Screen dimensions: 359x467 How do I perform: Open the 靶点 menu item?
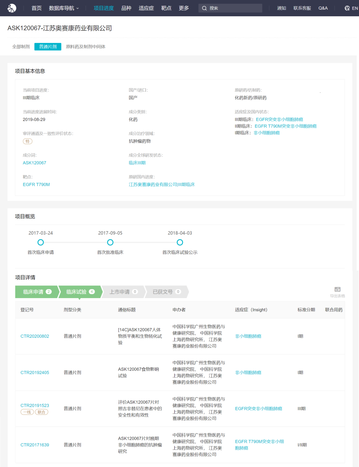pos(166,8)
